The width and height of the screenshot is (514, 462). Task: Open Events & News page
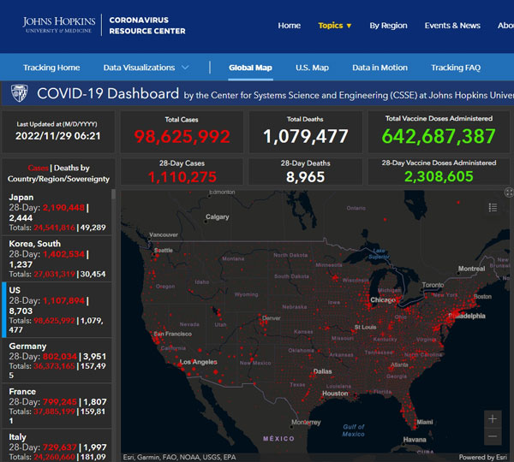point(452,26)
